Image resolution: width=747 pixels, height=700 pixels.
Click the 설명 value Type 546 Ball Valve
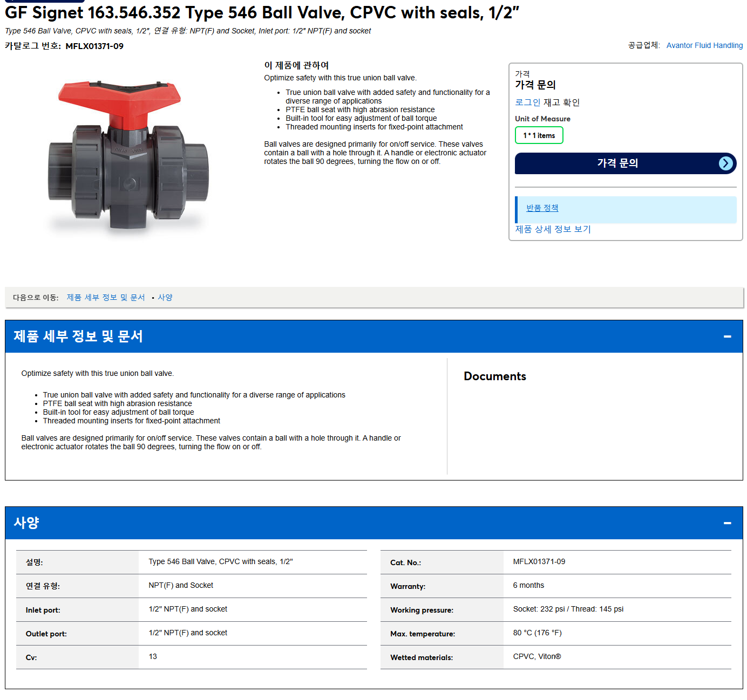point(221,561)
